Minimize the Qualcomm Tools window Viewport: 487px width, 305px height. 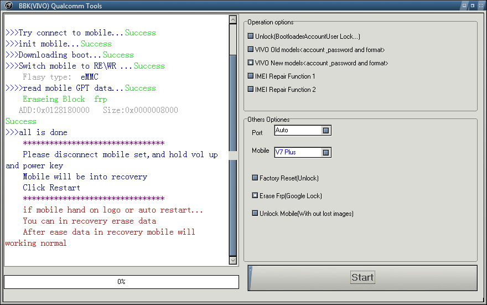click(464, 6)
